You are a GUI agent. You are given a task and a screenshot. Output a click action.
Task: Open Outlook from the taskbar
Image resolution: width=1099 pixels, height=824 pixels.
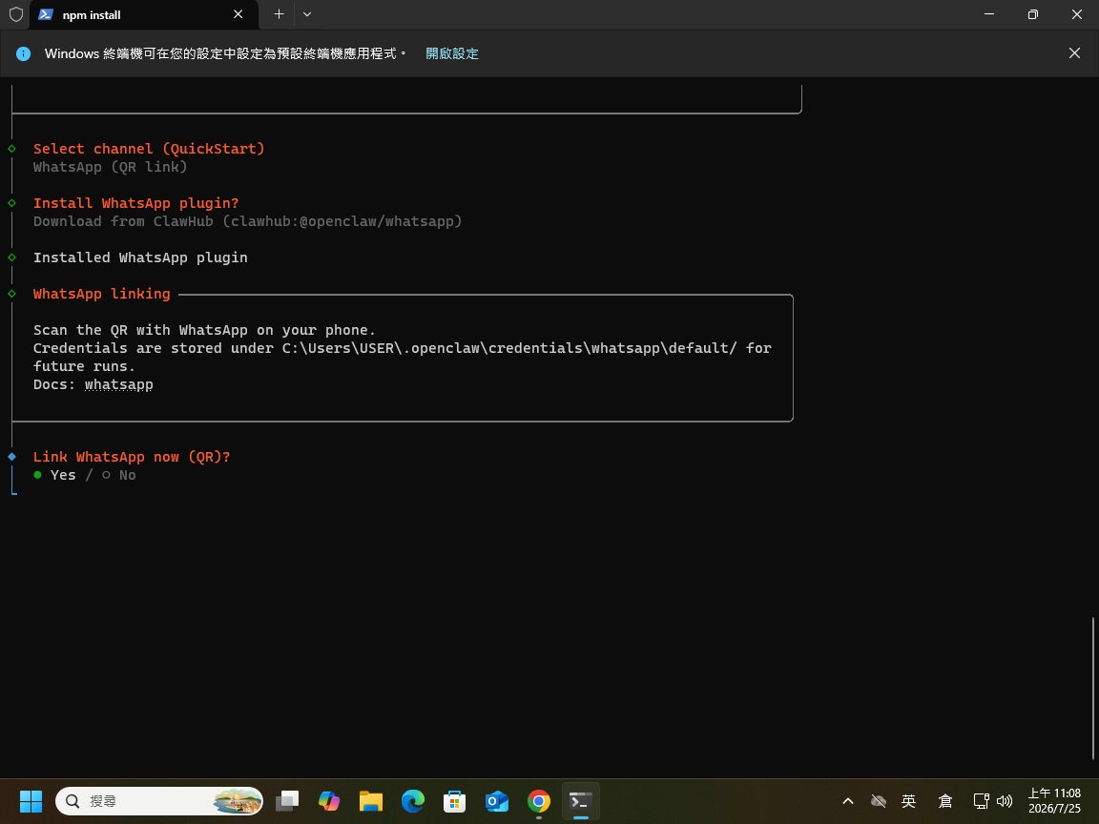[x=497, y=801]
